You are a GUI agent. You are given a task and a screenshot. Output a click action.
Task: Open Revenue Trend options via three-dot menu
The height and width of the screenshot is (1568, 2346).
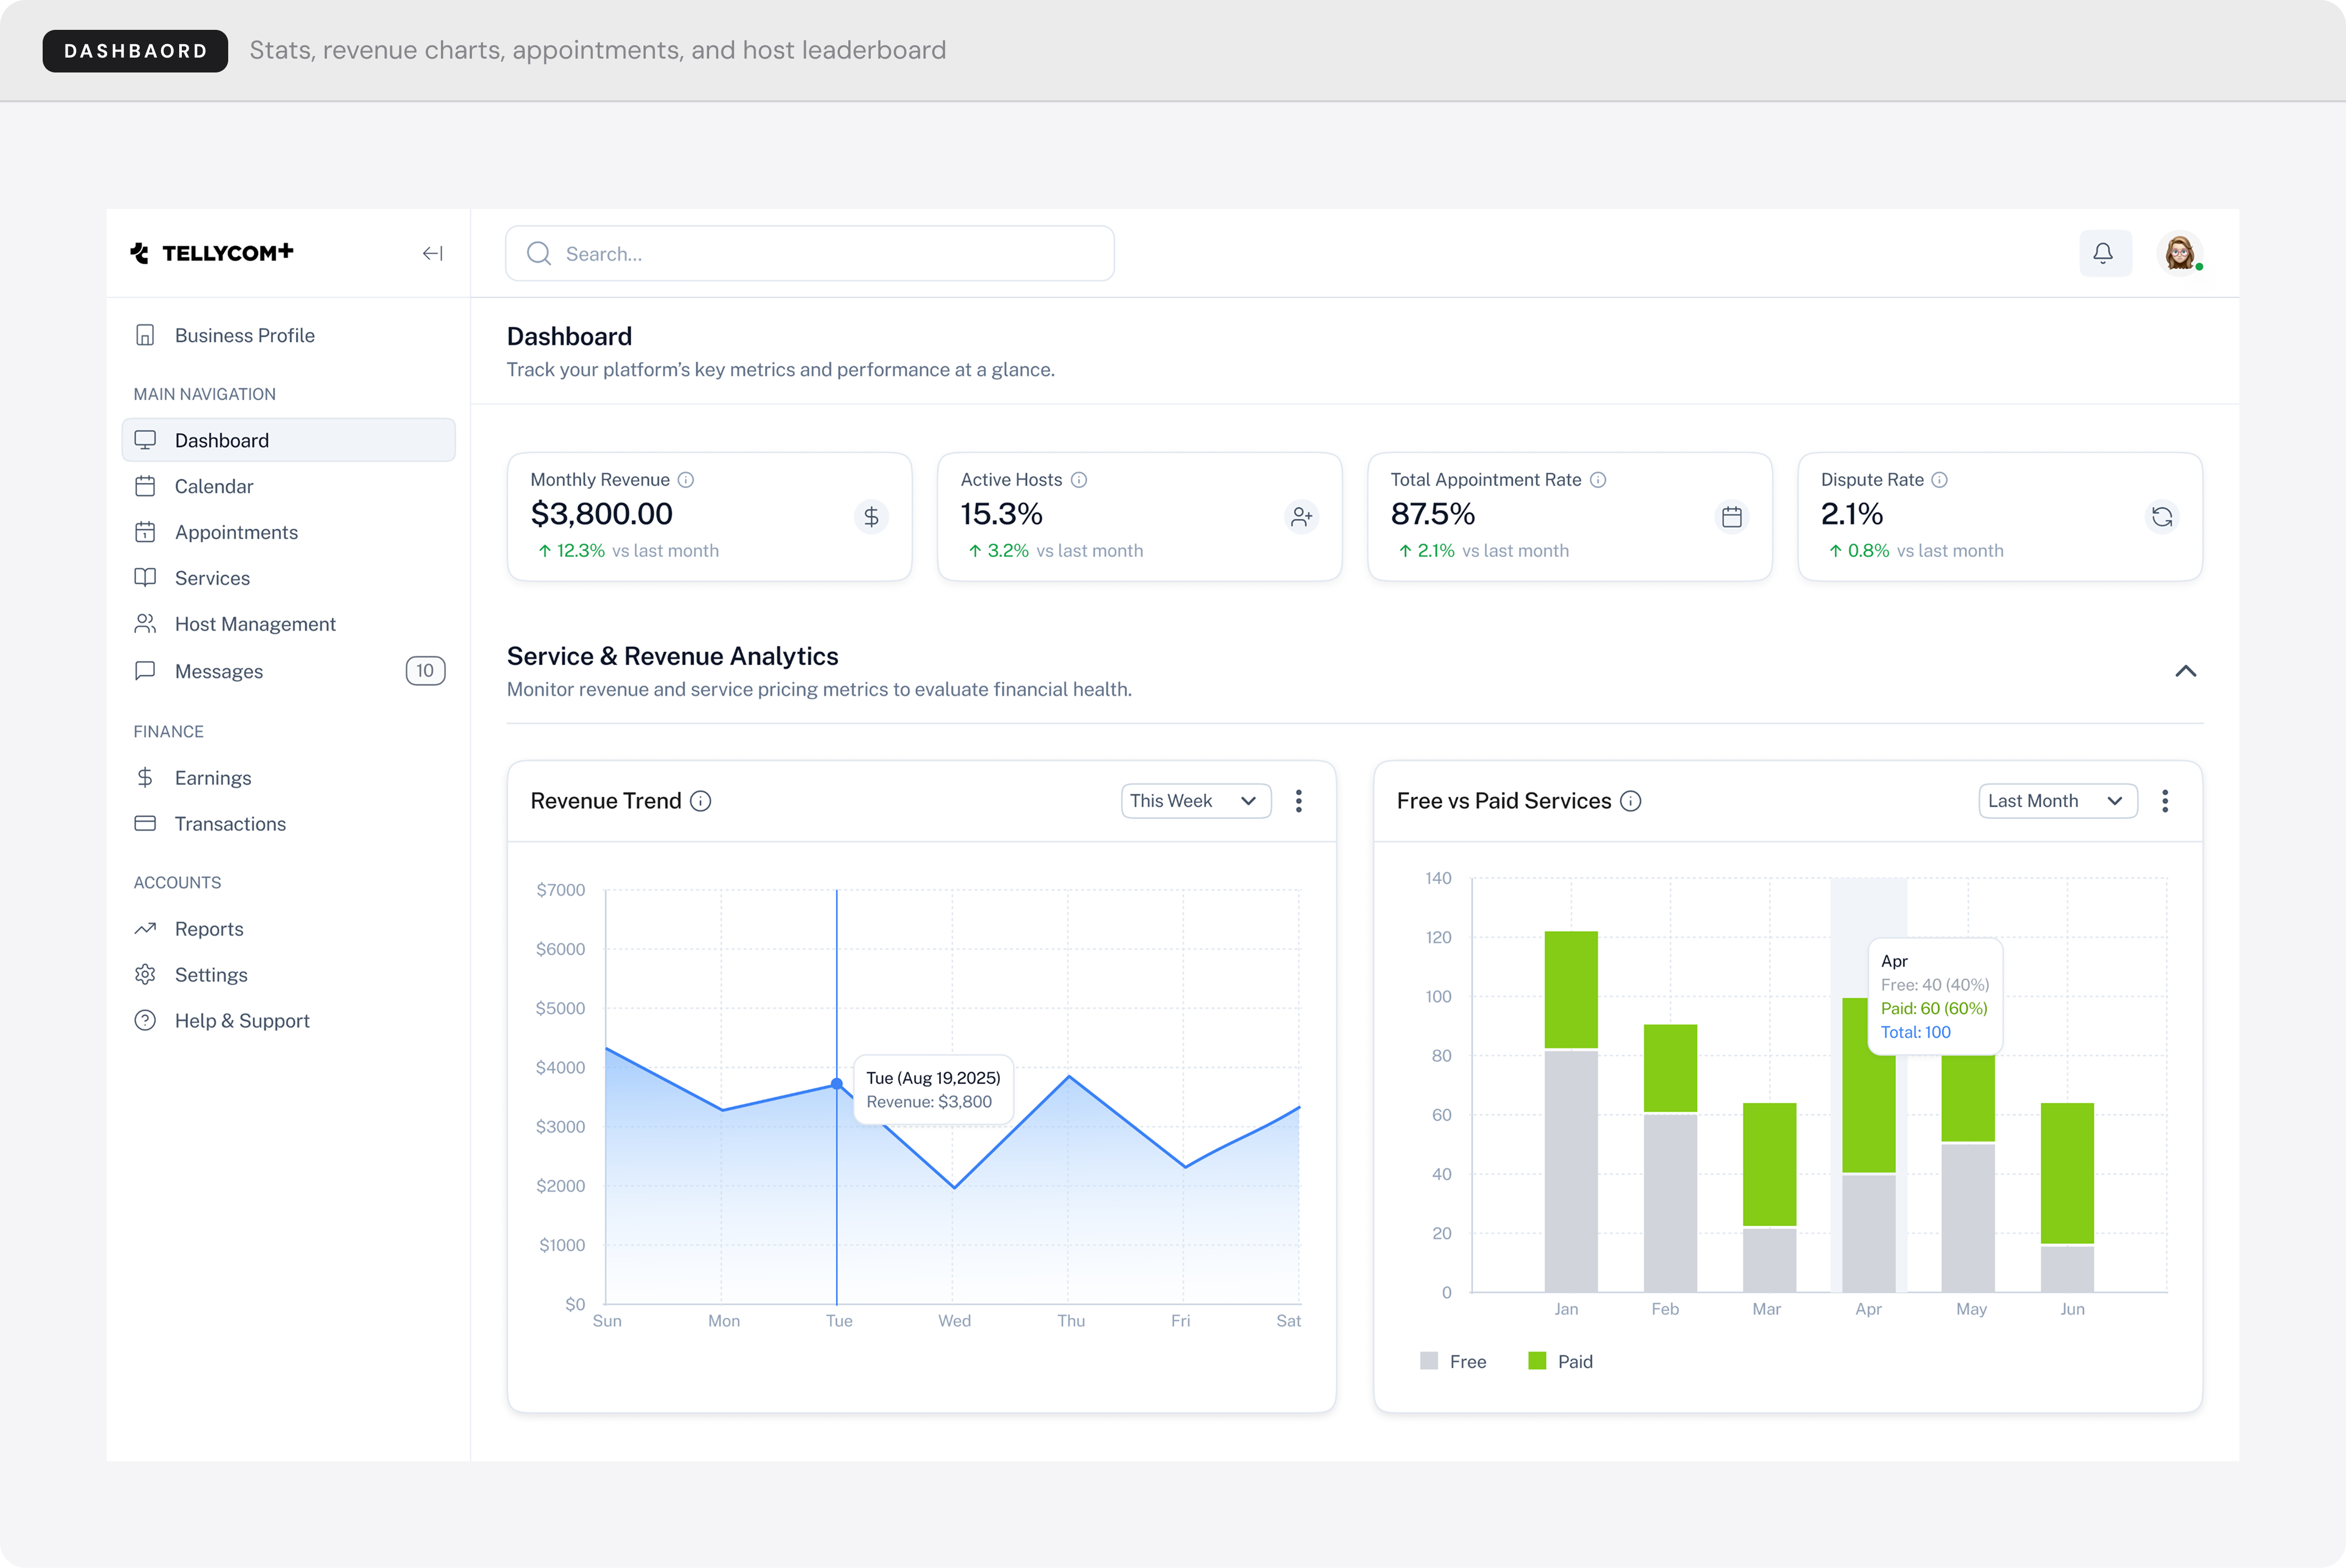click(1298, 800)
